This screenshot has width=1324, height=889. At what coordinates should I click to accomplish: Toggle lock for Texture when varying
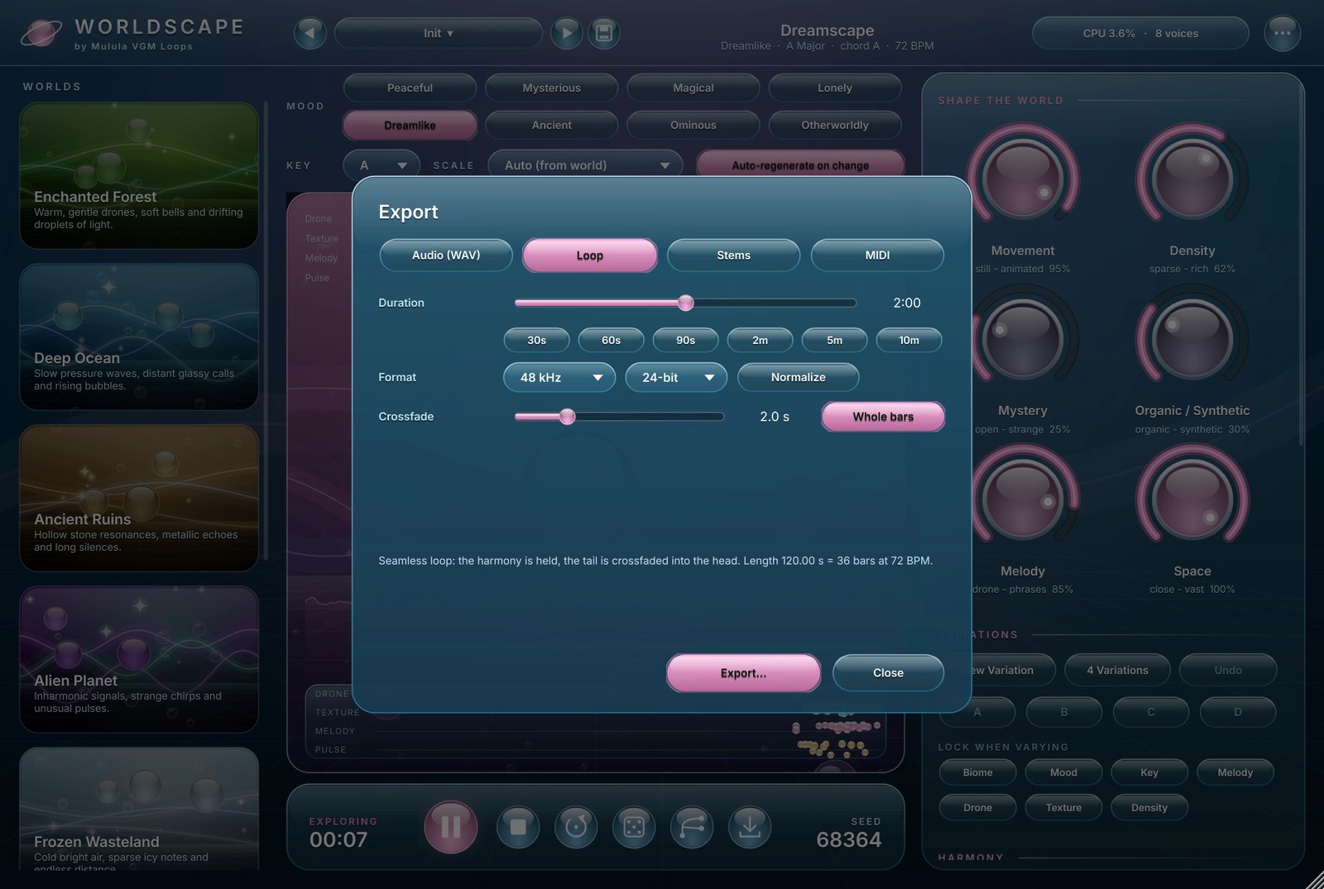[x=1063, y=807]
